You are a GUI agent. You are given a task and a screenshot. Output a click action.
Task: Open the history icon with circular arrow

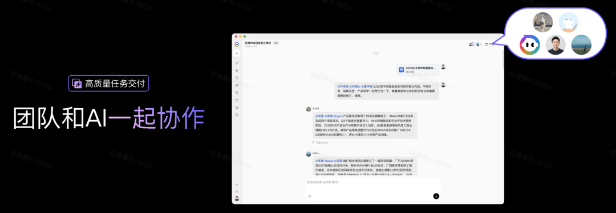(237, 115)
